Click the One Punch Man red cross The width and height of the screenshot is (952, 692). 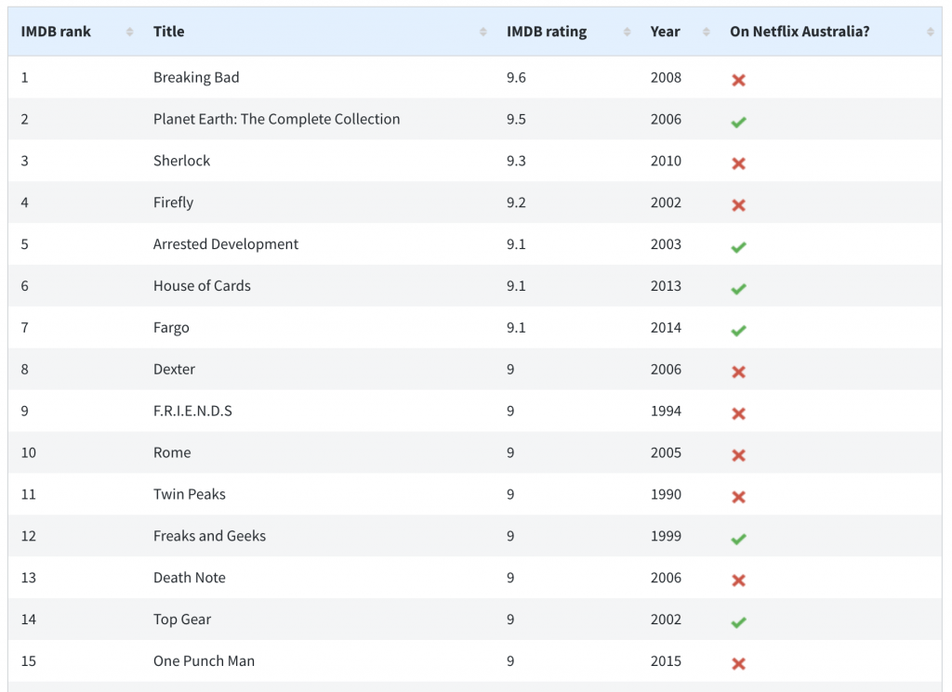coord(738,664)
